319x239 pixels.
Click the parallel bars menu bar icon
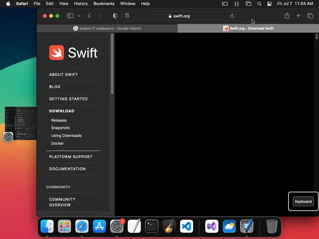[237, 4]
